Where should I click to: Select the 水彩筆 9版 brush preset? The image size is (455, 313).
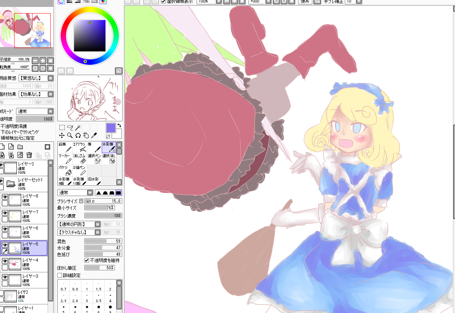[x=65, y=181]
